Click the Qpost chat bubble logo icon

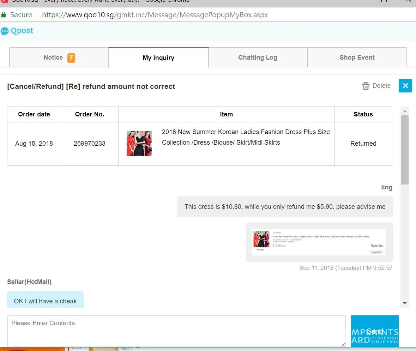pos(5,31)
